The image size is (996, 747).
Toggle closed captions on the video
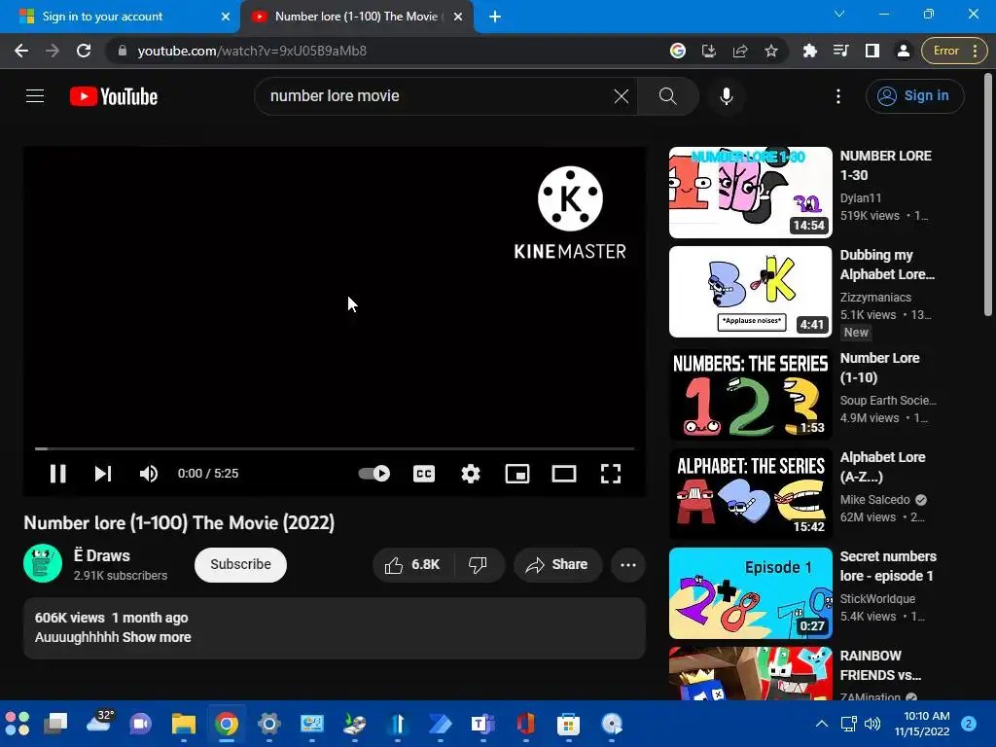pos(424,474)
